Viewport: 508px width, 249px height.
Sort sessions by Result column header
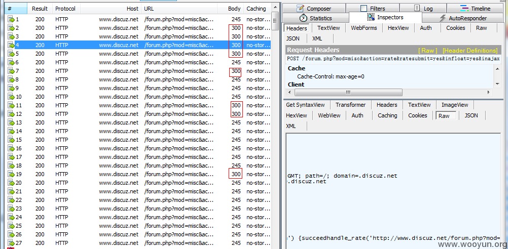[x=40, y=9]
